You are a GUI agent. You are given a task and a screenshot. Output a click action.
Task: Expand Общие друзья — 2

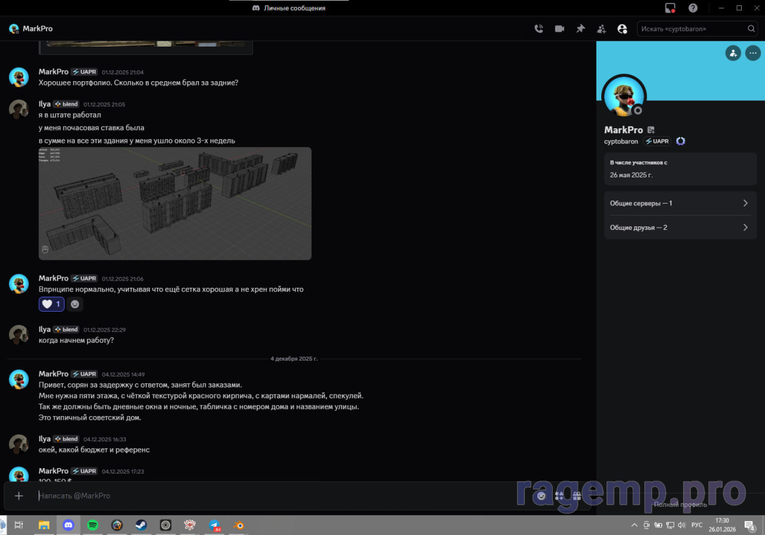(680, 227)
